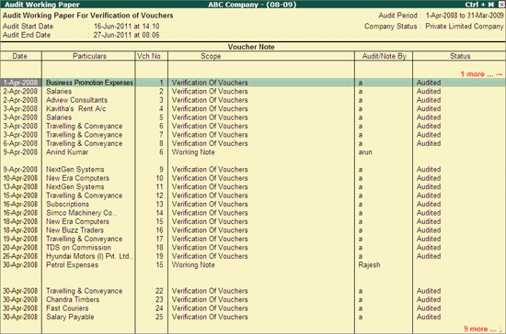Expand the '1 more' entries above

tap(481, 74)
